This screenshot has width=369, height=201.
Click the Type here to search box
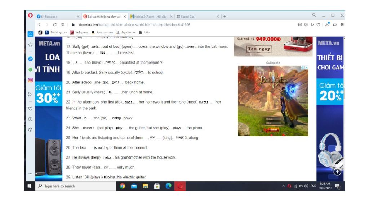(x=76, y=186)
